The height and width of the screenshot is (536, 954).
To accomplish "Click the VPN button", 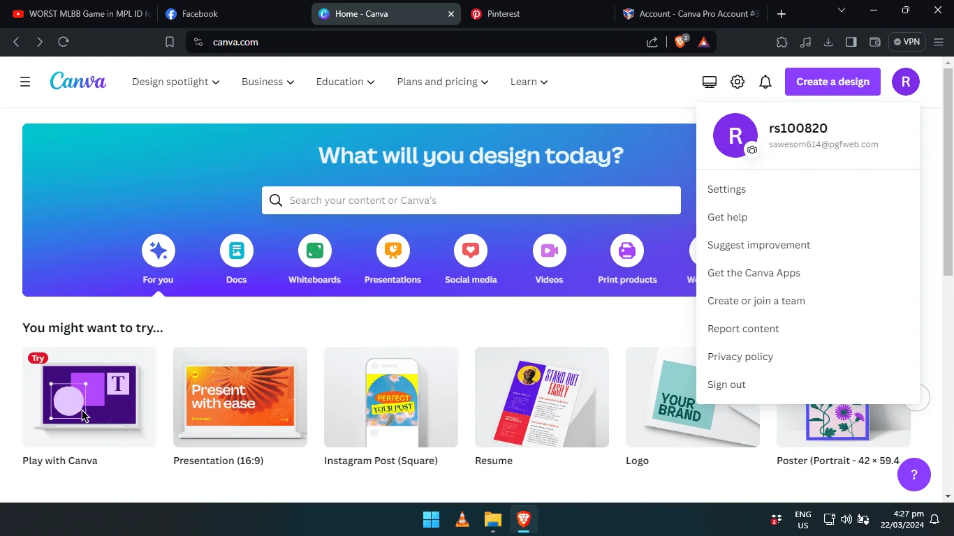I will [x=907, y=42].
